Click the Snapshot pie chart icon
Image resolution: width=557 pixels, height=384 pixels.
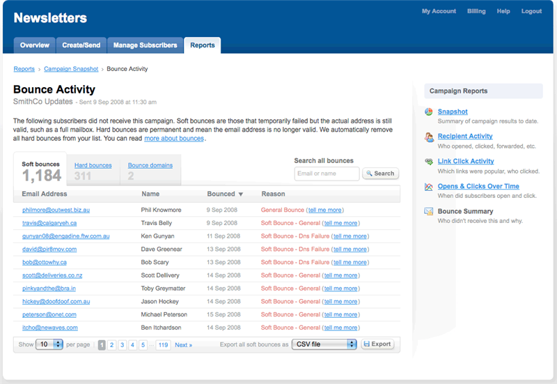click(x=430, y=112)
